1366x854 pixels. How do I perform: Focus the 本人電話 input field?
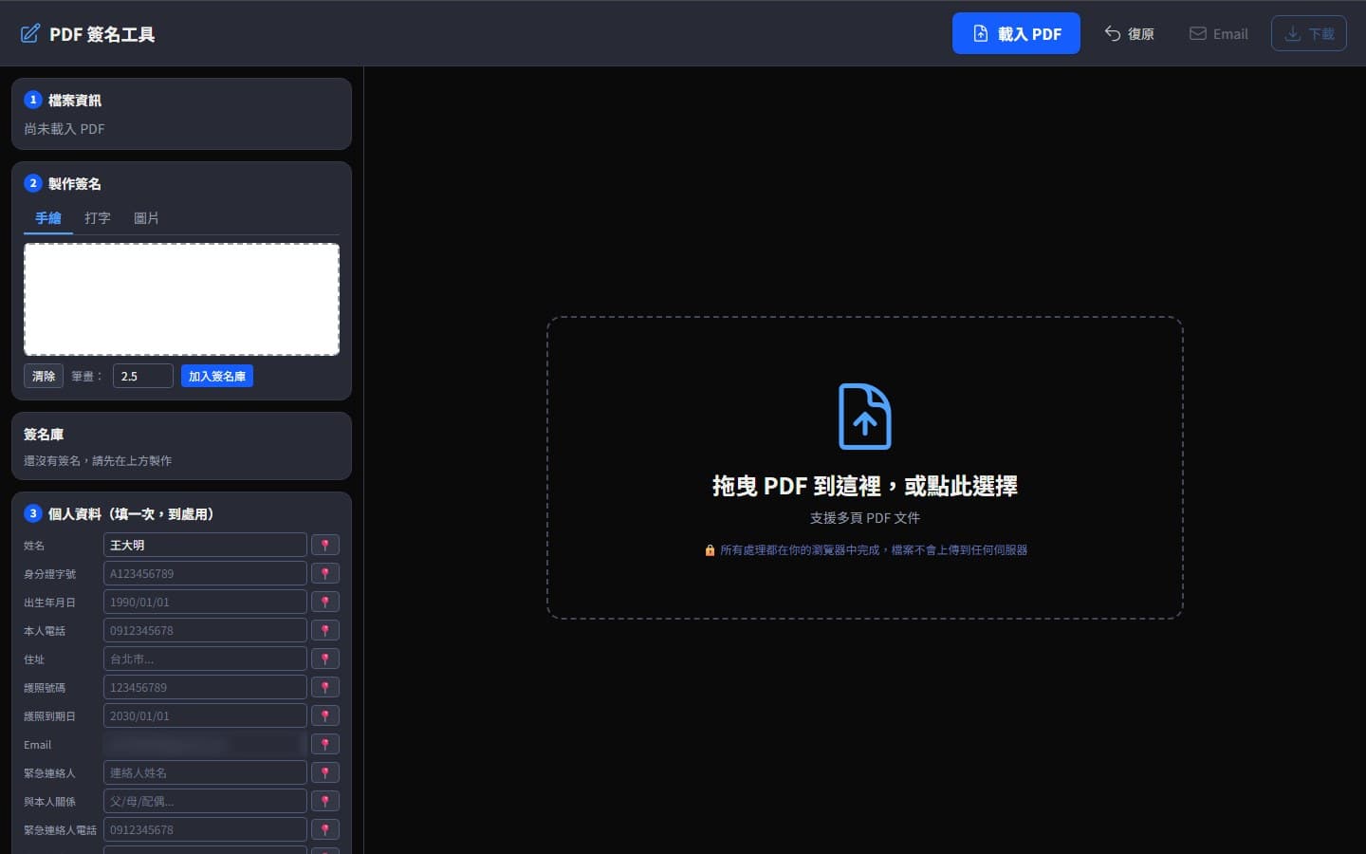(205, 630)
